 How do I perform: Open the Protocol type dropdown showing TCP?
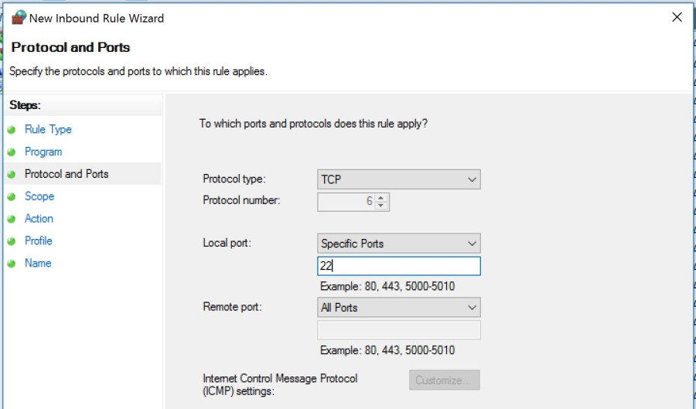(398, 179)
